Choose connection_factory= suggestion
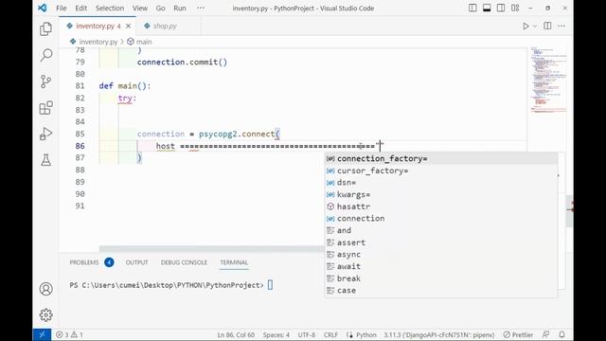This screenshot has height=341, width=606. [x=441, y=158]
